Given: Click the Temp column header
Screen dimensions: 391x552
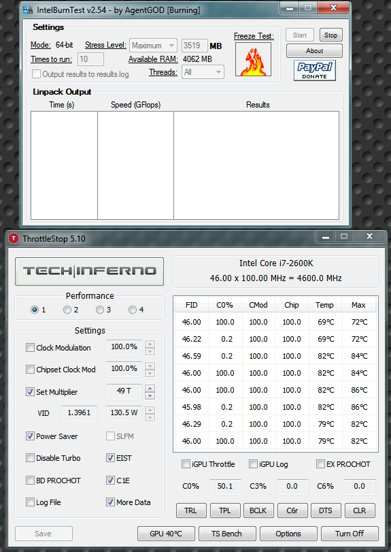Looking at the screenshot, I should tap(324, 305).
